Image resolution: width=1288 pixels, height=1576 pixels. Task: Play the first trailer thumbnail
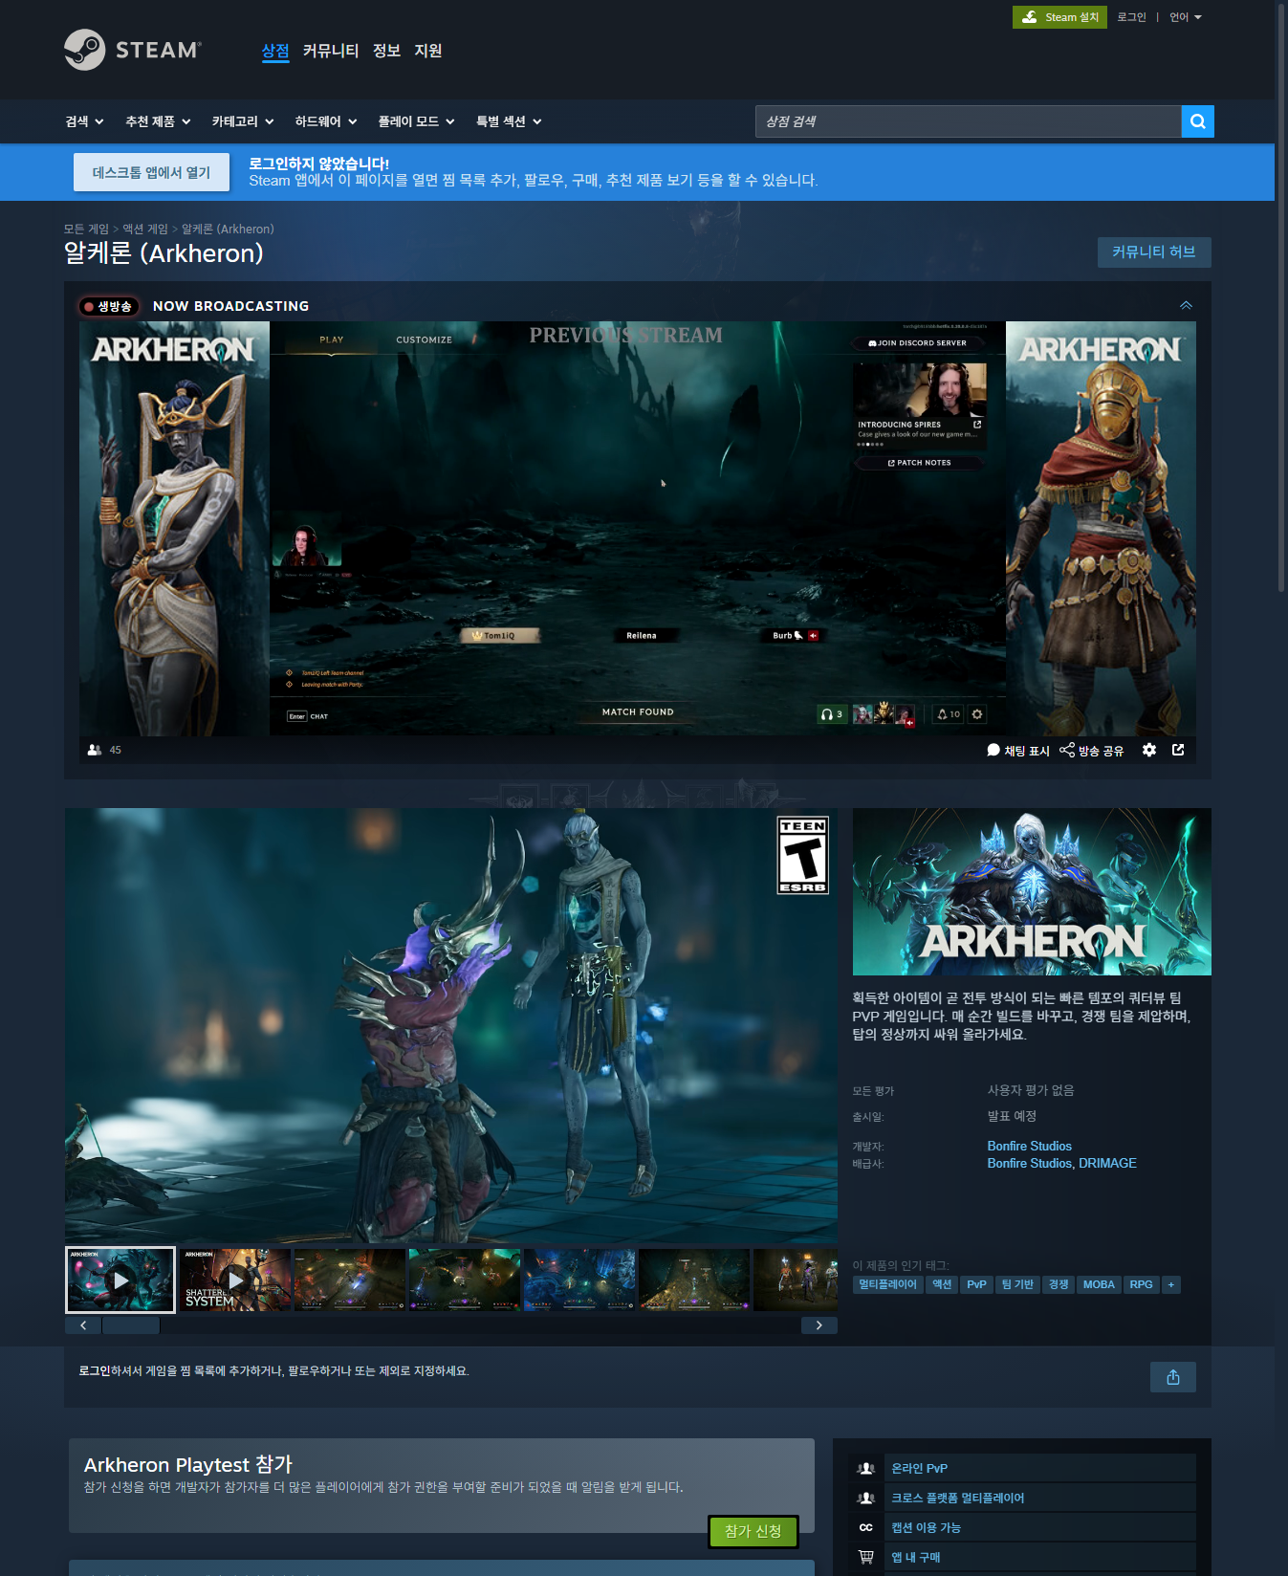120,1280
